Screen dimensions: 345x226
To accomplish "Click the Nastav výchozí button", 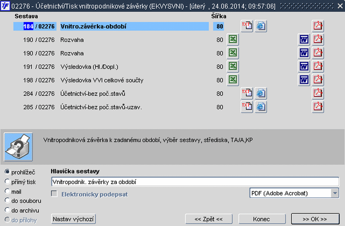I will tap(73, 219).
